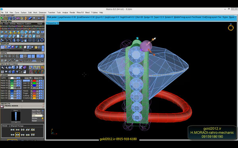Click the circle center snap icon

[x=25, y=56]
